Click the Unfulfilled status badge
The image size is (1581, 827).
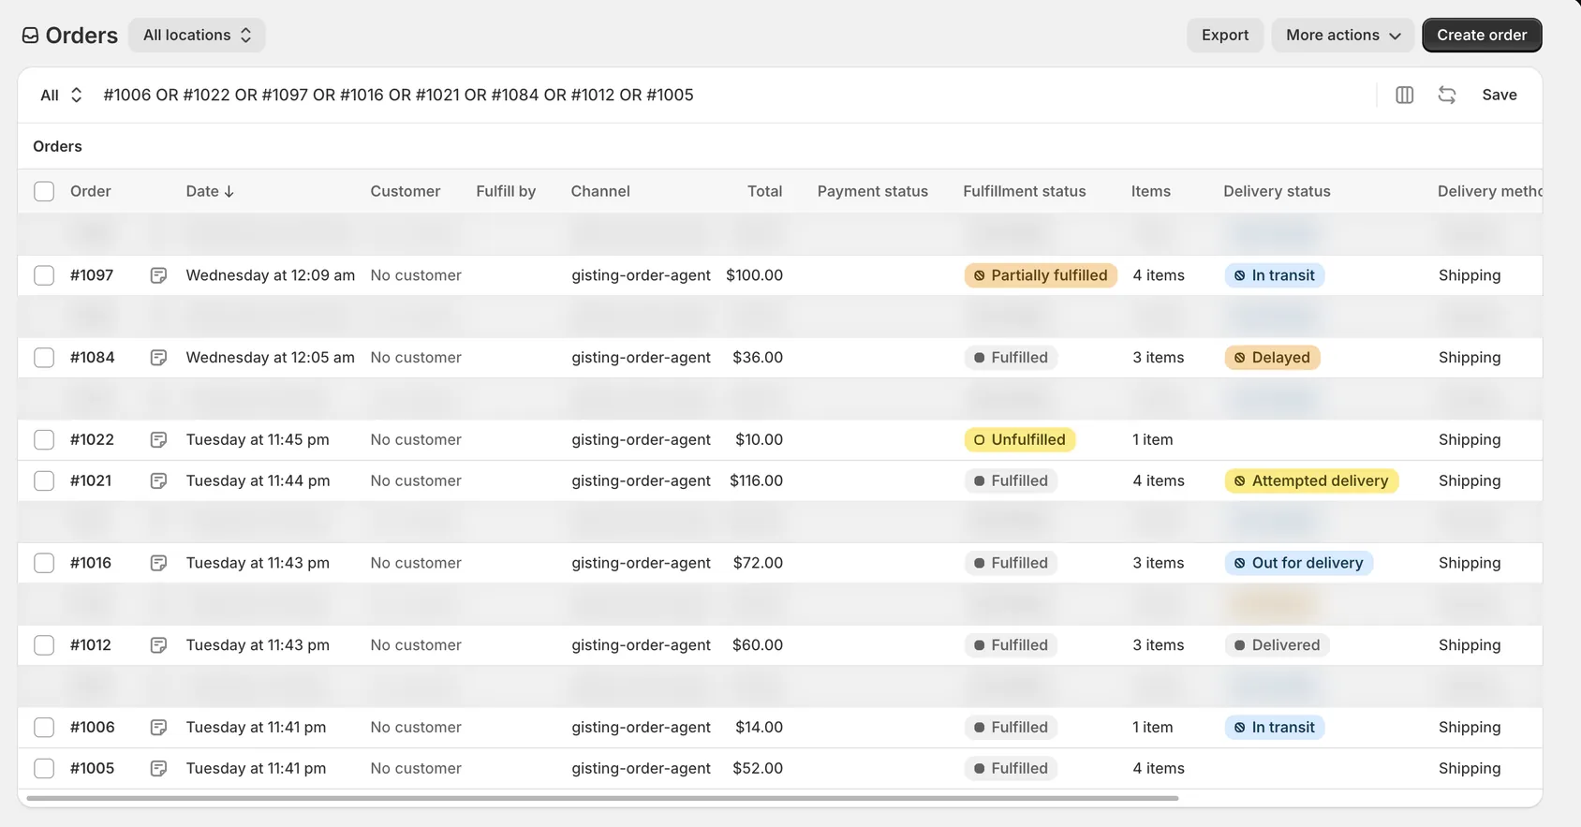coord(1020,440)
